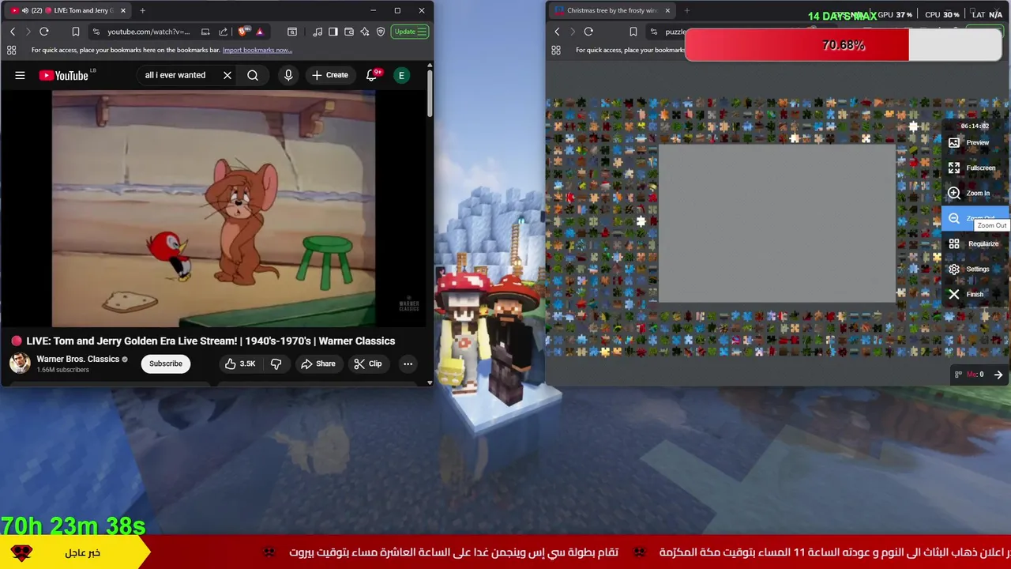Open apps grid icon in YouTube window bookmarks bar

12,50
